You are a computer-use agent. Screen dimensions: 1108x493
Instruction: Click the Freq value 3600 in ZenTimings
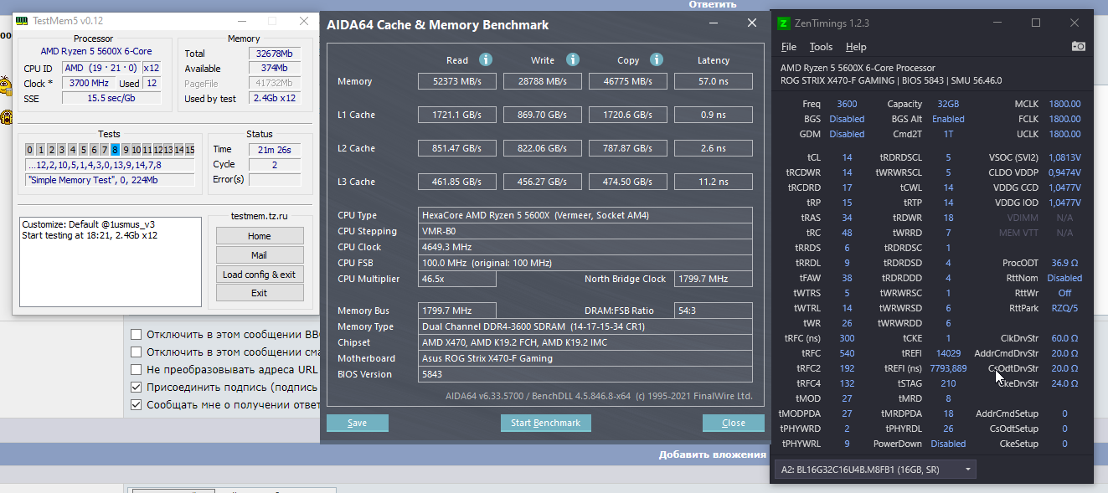pos(847,104)
